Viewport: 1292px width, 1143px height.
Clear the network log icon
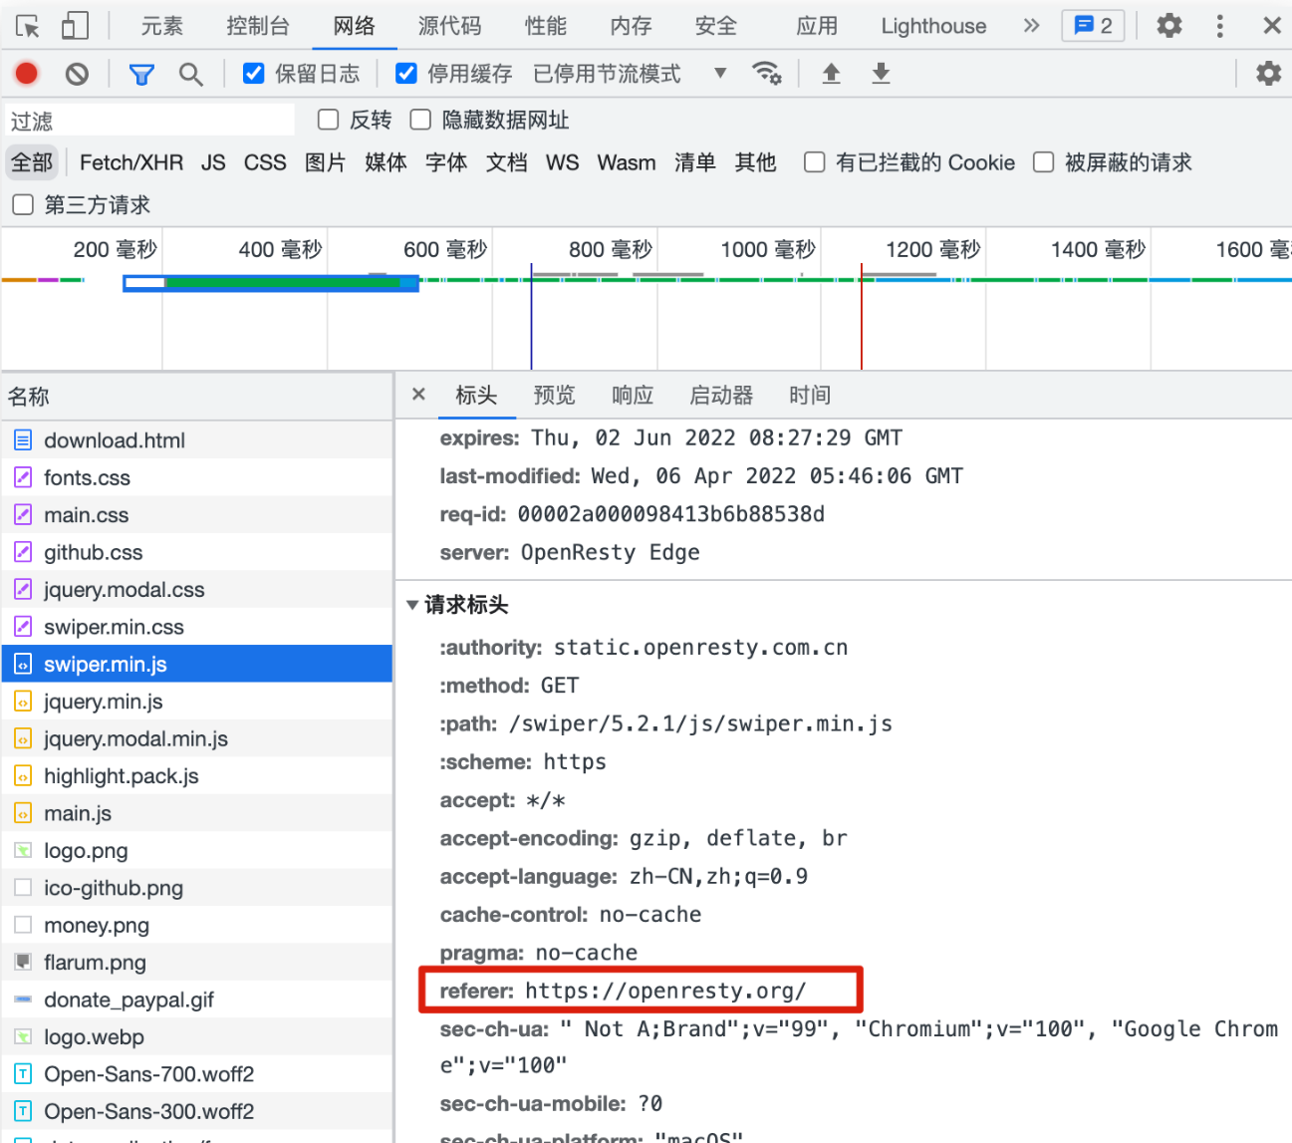click(x=77, y=74)
